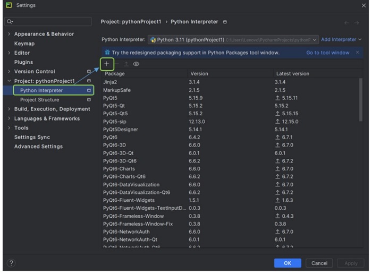This screenshot has width=372, height=274.
Task: Click the plus icon to install a package
Action: [x=106, y=64]
